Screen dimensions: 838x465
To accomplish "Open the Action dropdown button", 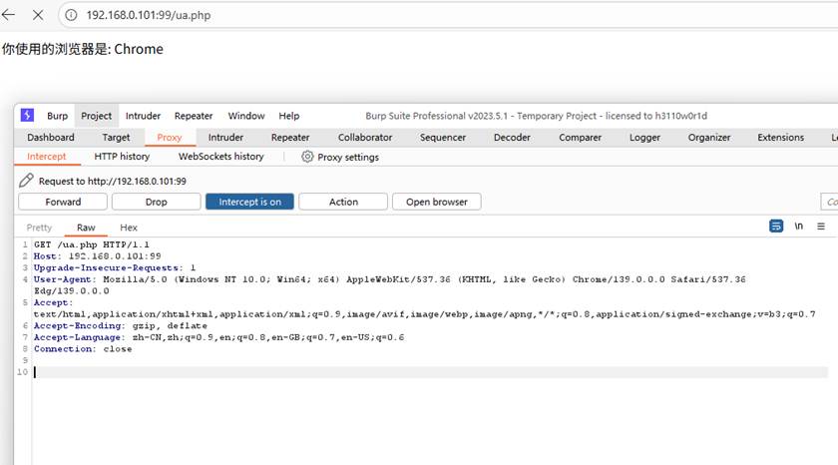I will click(343, 202).
